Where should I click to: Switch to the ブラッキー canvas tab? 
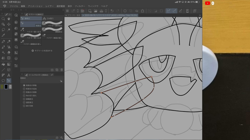point(73,15)
